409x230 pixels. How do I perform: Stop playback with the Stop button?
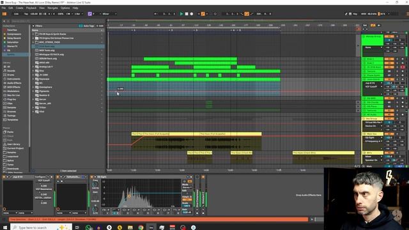tap(187, 14)
